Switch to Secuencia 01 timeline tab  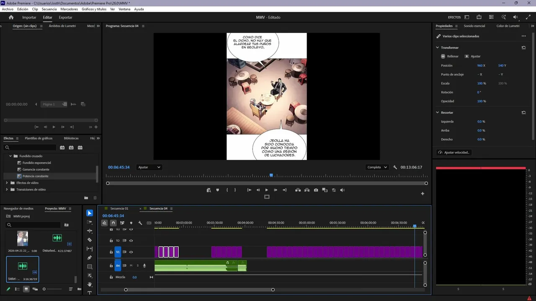119,209
